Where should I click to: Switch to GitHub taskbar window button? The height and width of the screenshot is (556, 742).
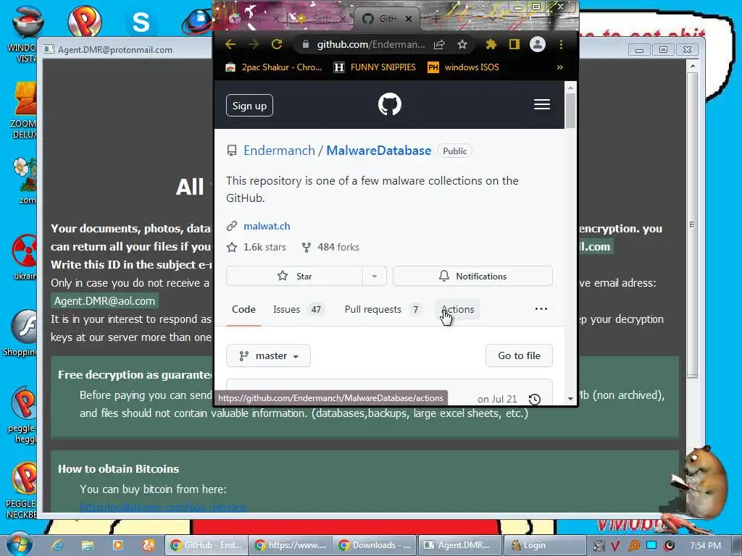[207, 545]
